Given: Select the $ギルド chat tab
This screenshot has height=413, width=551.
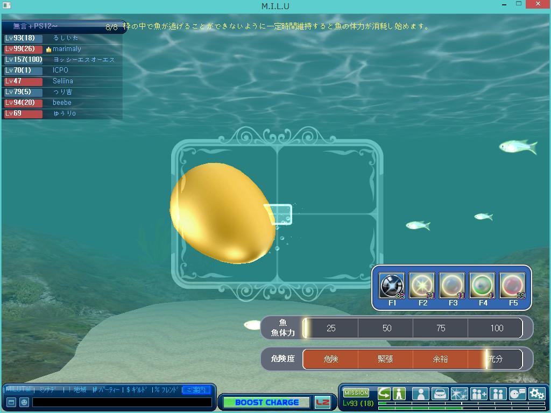Looking at the screenshot, I should pyautogui.click(x=137, y=390).
